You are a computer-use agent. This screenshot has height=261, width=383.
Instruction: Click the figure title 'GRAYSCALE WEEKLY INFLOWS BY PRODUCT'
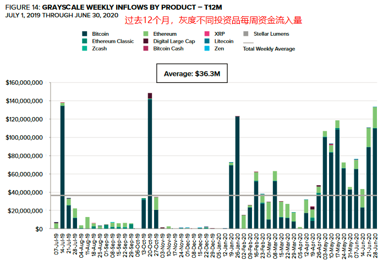tap(119, 7)
